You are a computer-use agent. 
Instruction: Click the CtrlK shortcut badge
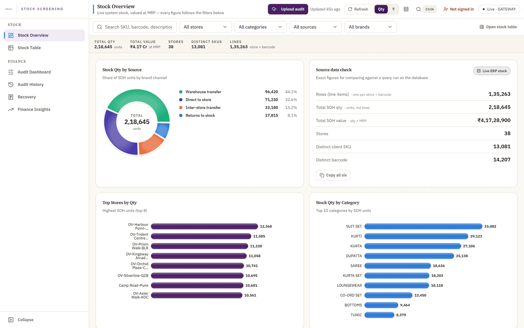click(430, 9)
